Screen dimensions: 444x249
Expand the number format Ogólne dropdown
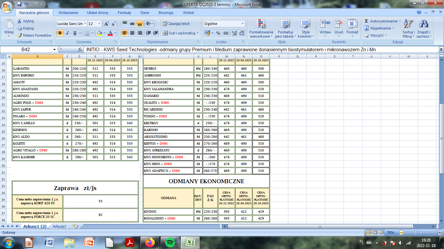(x=242, y=24)
